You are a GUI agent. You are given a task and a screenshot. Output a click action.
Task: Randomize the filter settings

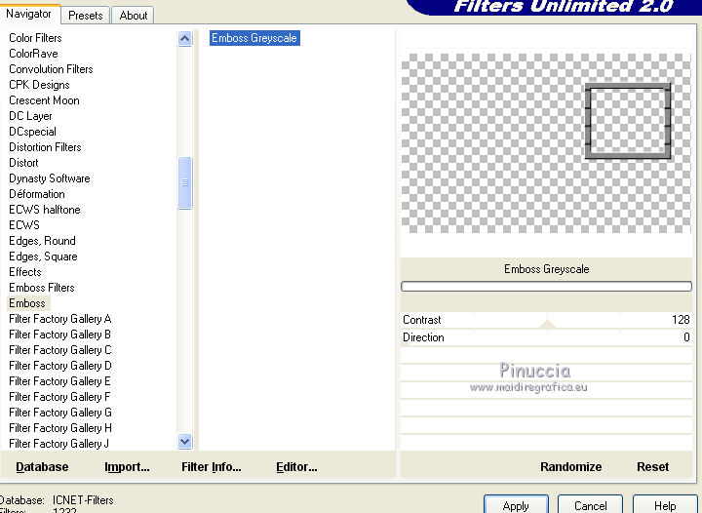570,467
